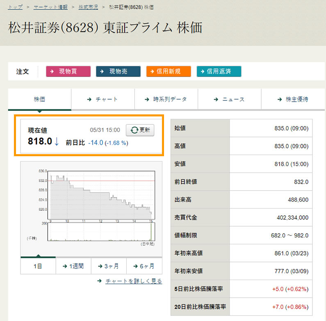Image resolution: width=326 pixels, height=321 pixels.
Task: Show the 3ヶ月 chart period
Action: click(x=109, y=266)
